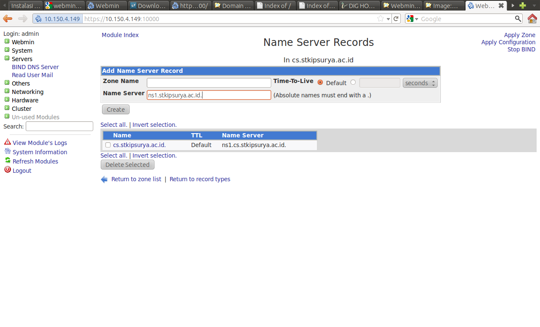The image size is (540, 327).
Task: Click the blue Return arrow icon
Action: coord(104,180)
